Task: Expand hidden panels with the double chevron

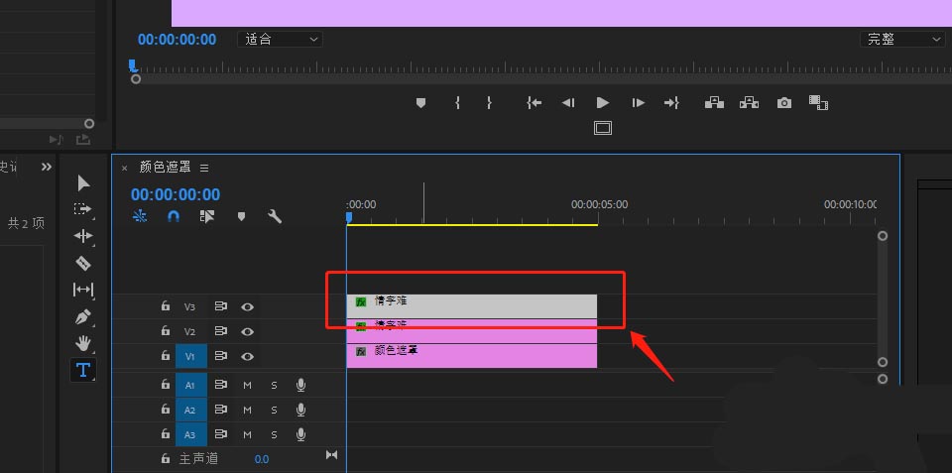Action: click(x=46, y=168)
